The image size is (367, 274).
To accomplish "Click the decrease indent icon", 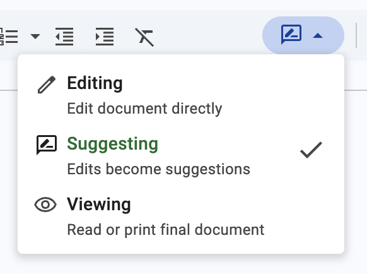I will tap(64, 37).
